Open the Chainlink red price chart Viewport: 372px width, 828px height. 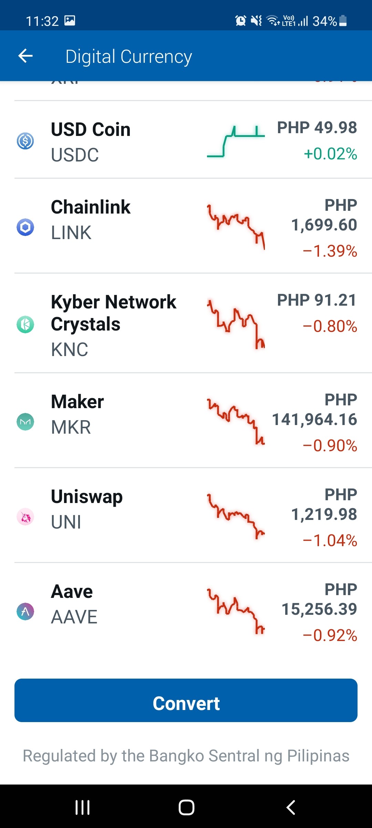point(236,227)
